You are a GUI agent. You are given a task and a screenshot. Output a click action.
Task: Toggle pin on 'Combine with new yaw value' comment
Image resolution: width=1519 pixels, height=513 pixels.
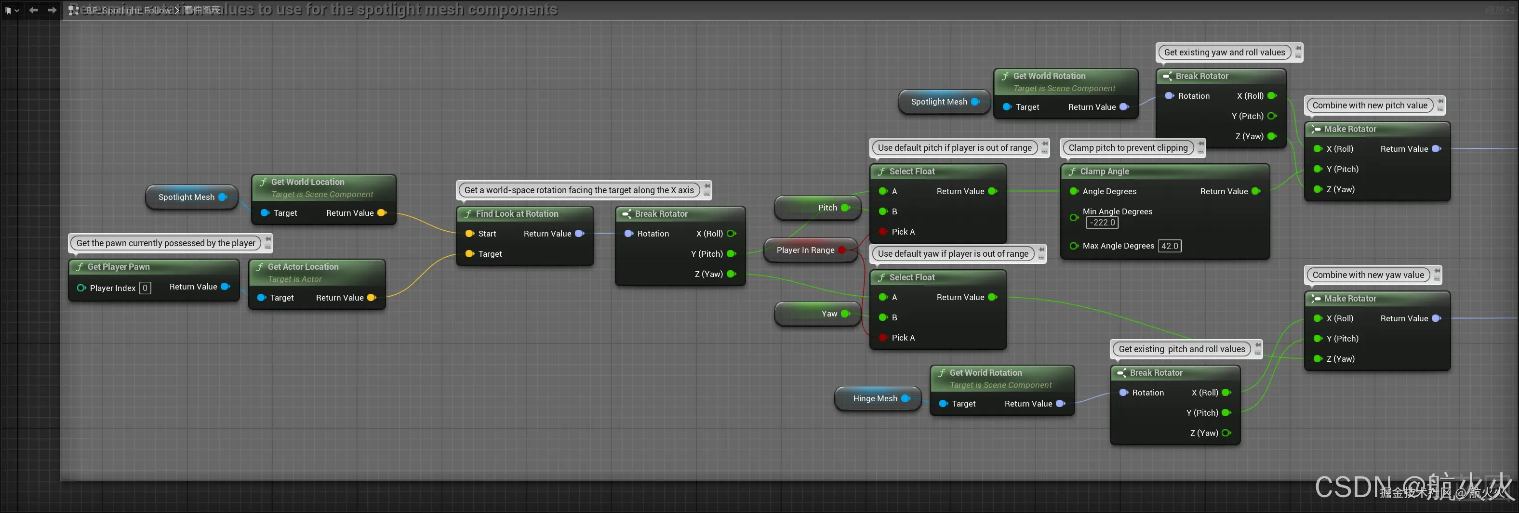pos(1437,271)
